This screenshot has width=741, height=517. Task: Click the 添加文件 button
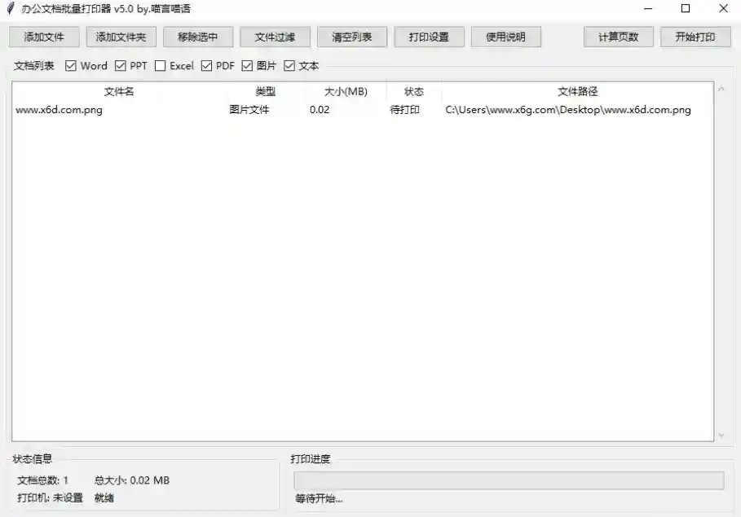click(x=44, y=37)
